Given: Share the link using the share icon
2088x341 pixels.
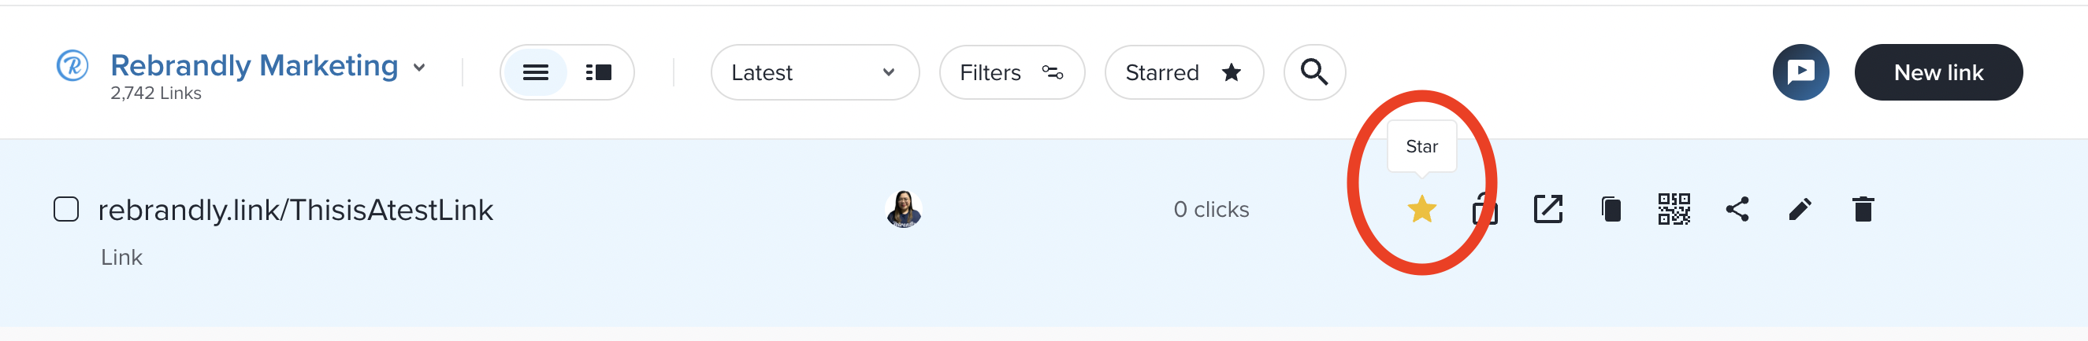Looking at the screenshot, I should (x=1737, y=209).
